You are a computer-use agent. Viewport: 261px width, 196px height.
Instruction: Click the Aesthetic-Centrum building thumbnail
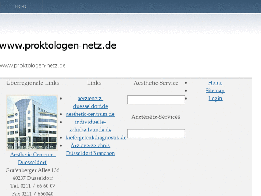click(32, 123)
